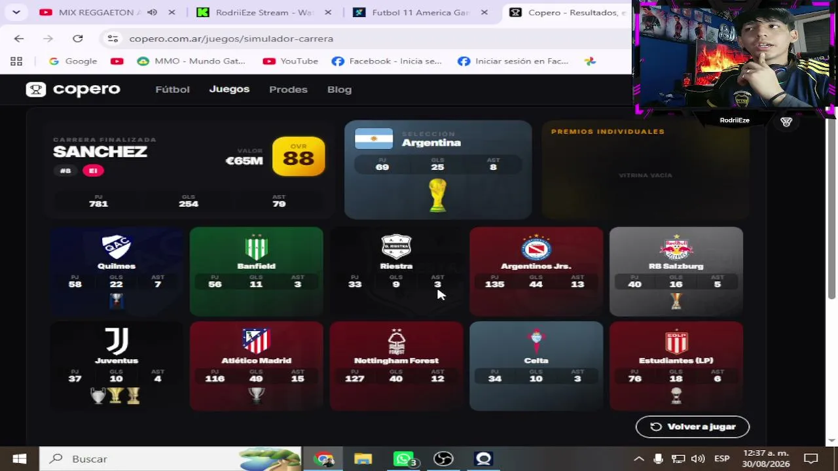Click the trophy under Estudiantes (LP) stats

[676, 394]
